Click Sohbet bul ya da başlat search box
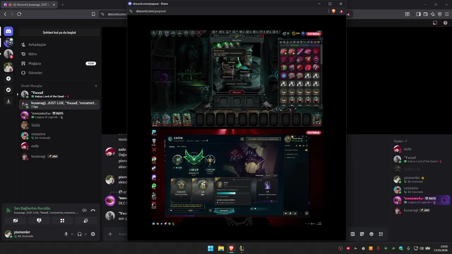This screenshot has width=452, height=254. coord(59,32)
